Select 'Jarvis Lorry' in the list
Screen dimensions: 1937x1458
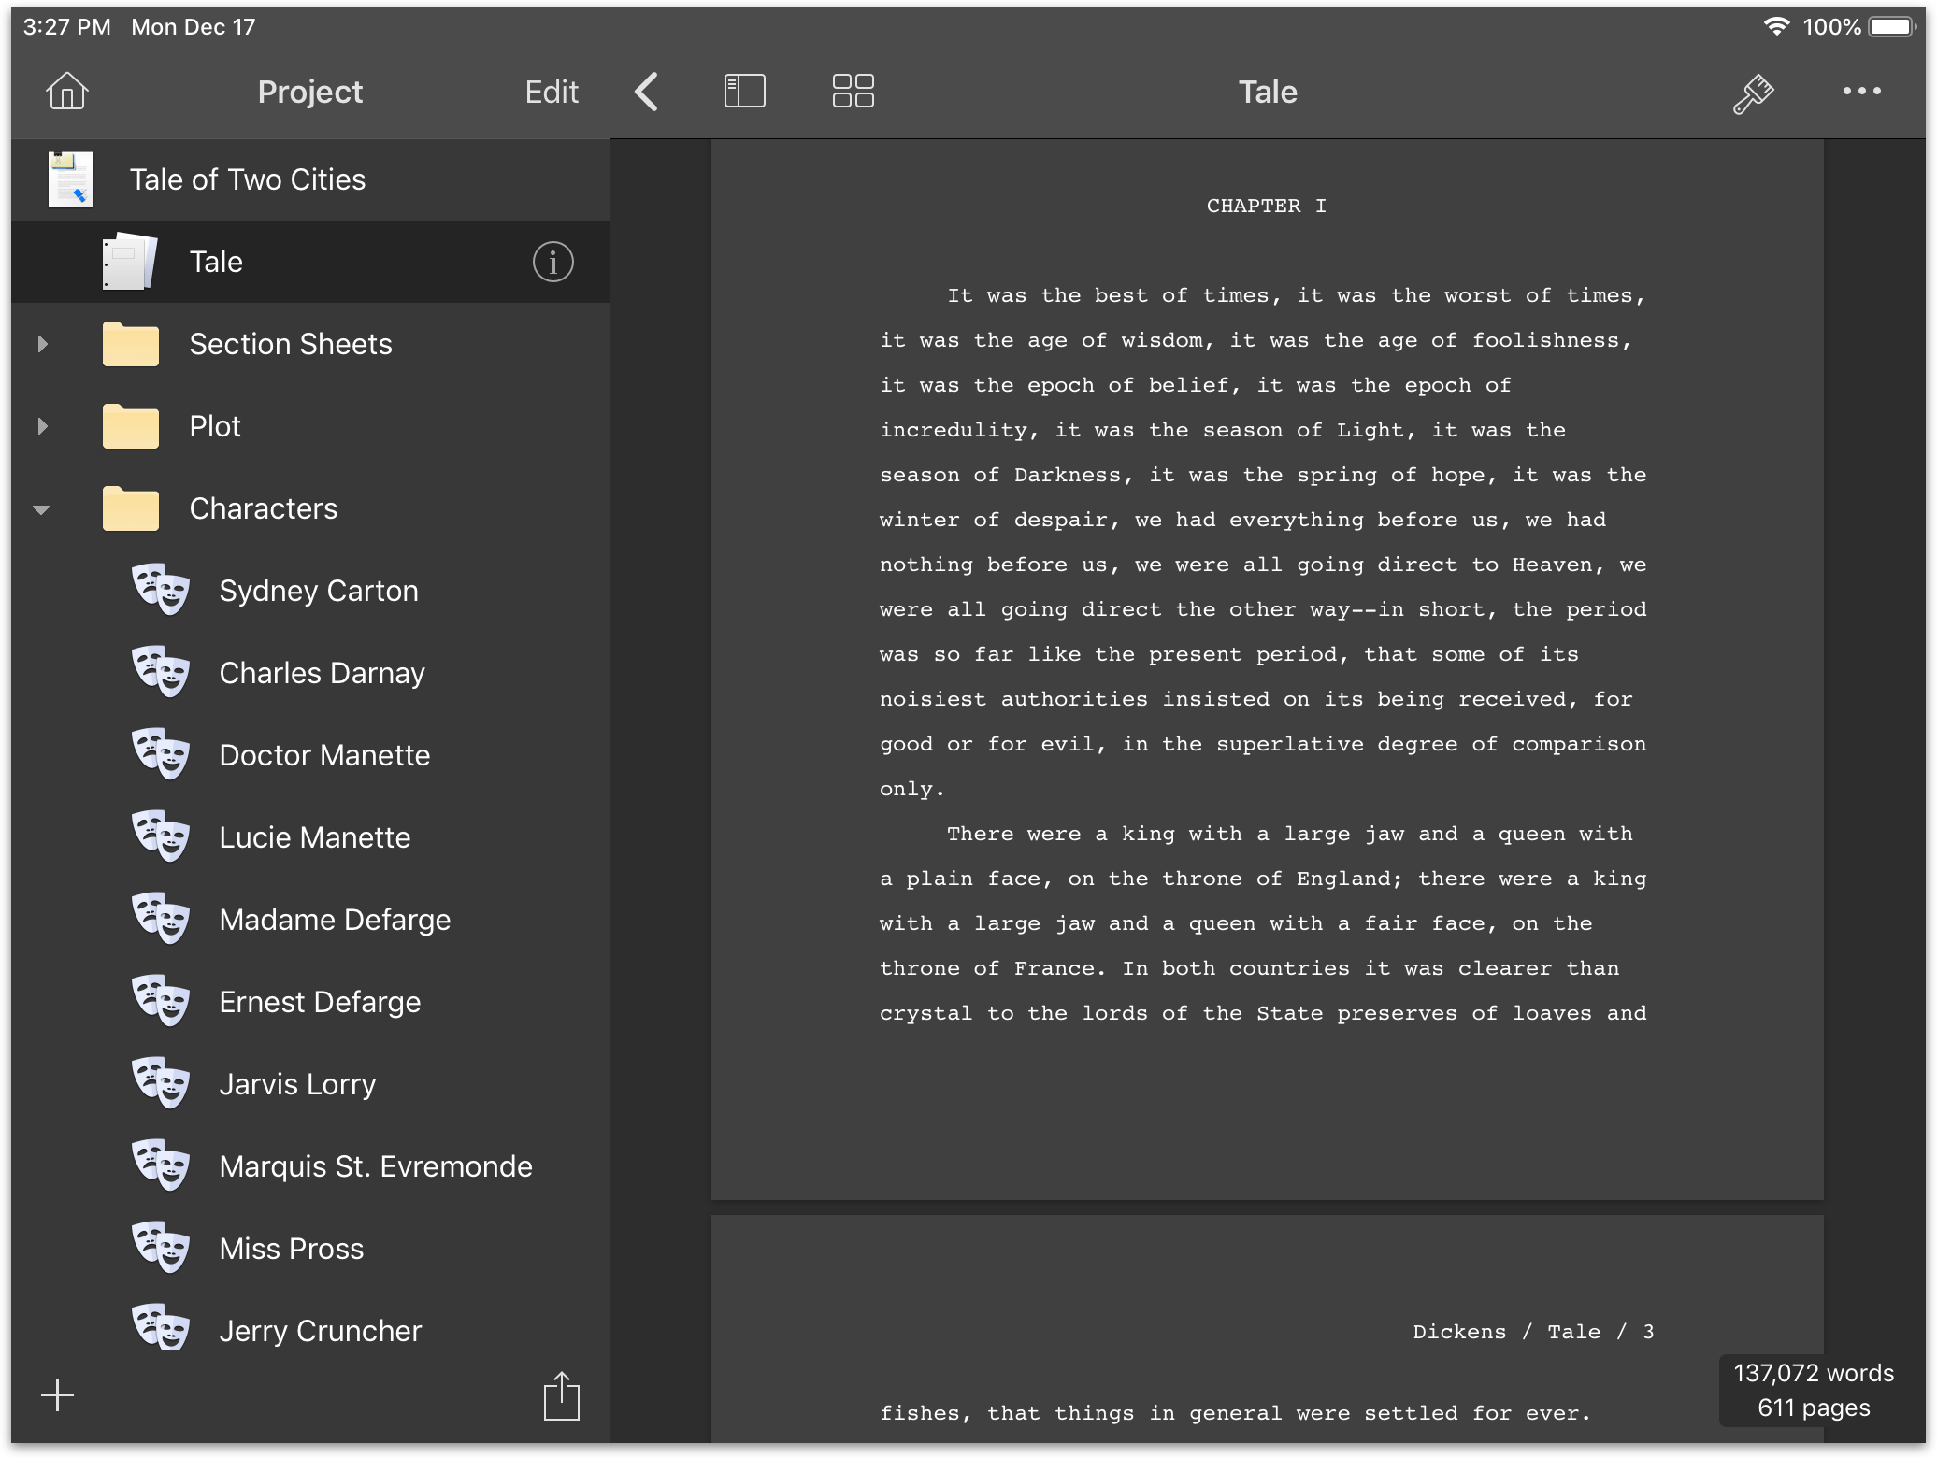[297, 1084]
